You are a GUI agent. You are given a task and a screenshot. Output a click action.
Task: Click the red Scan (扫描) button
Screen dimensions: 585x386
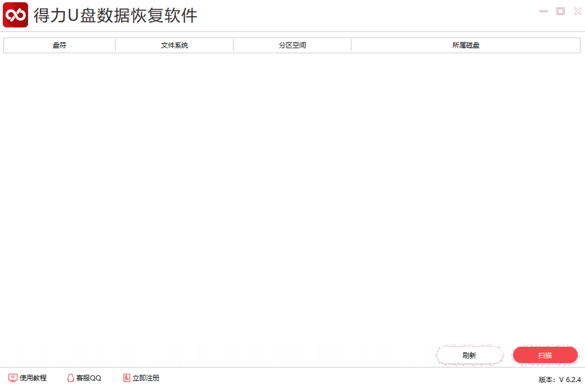(x=545, y=355)
